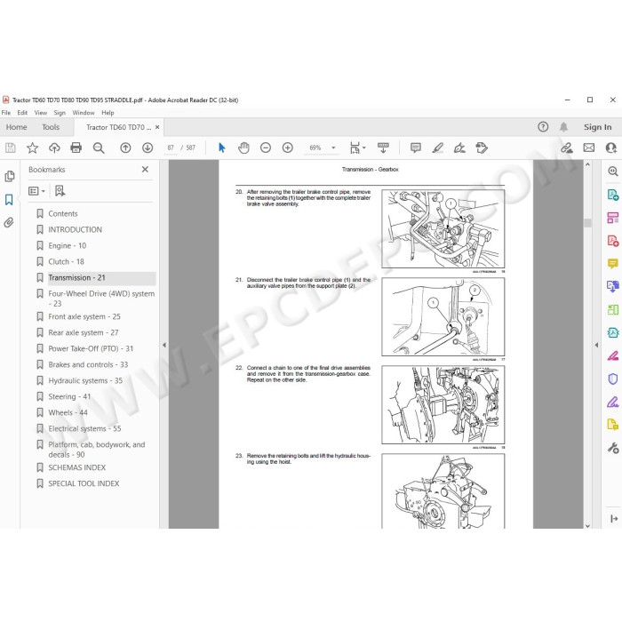Open the View menu
The height and width of the screenshot is (622, 622).
pyautogui.click(x=41, y=113)
